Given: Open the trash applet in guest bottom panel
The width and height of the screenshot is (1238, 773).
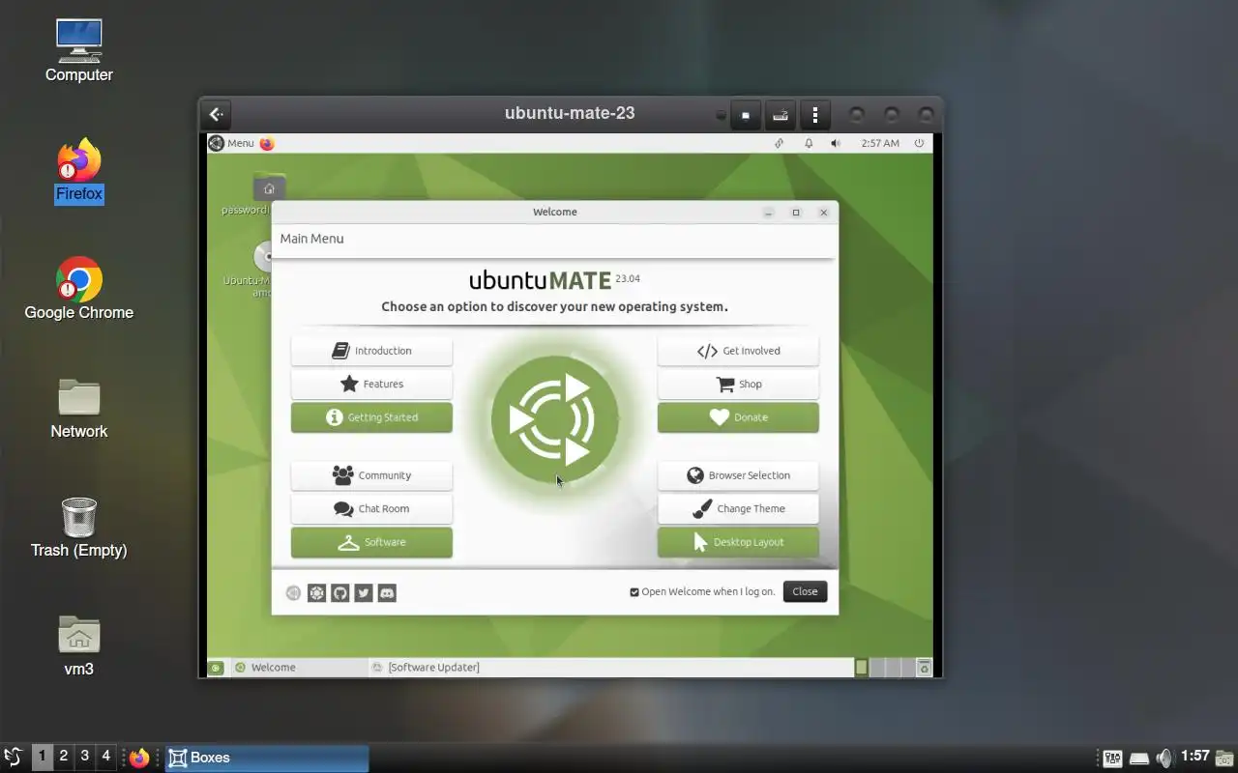Looking at the screenshot, I should coord(924,667).
